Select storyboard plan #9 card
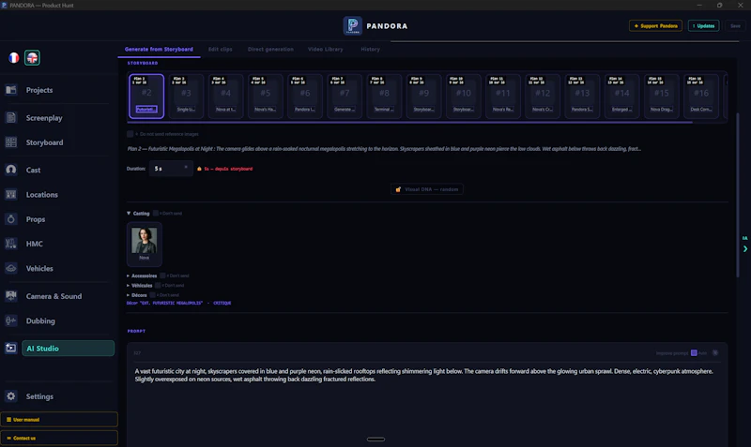The image size is (751, 447). pyautogui.click(x=424, y=96)
